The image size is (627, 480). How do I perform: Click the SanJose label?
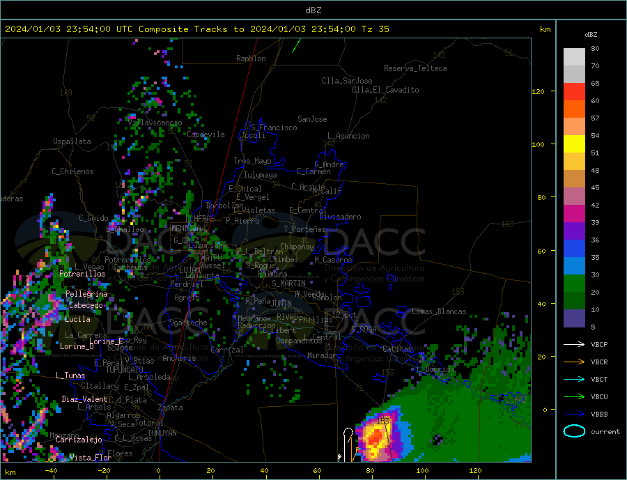[x=312, y=119]
